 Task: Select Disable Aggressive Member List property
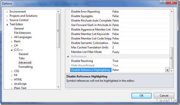click(91, 30)
